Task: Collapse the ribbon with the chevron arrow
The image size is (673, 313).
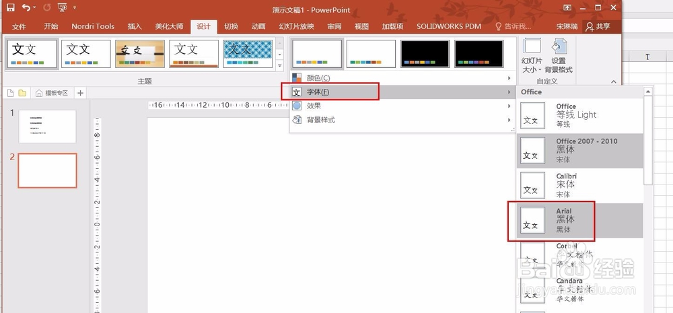Action: coord(613,81)
